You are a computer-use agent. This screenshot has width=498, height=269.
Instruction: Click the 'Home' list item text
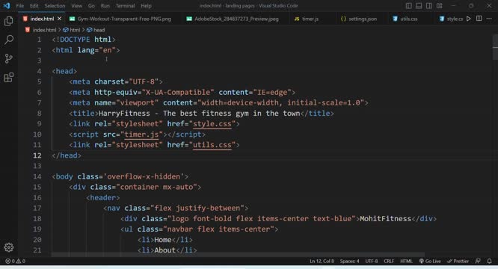pos(162,240)
